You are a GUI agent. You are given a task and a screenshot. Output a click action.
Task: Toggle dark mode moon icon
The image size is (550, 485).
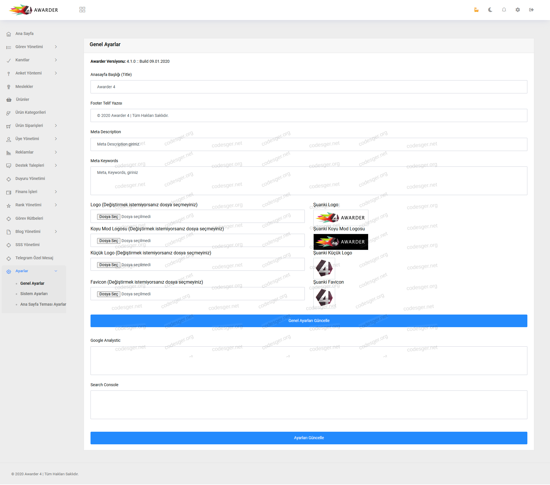[x=490, y=10]
